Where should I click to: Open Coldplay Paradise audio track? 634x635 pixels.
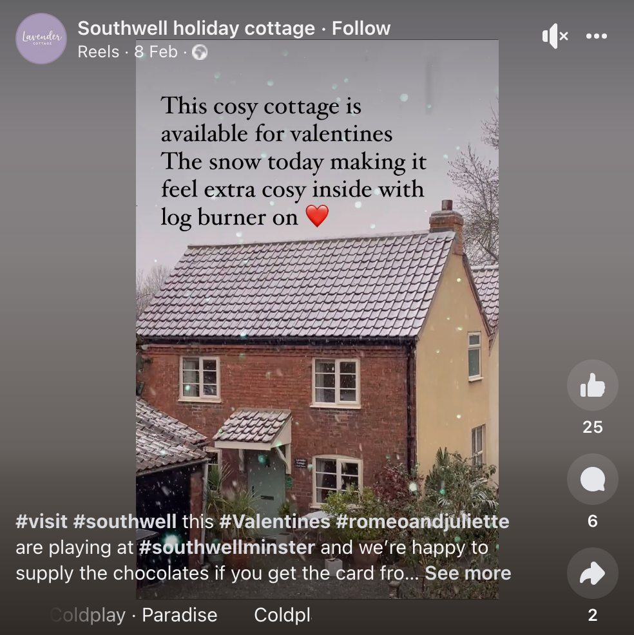tap(133, 615)
